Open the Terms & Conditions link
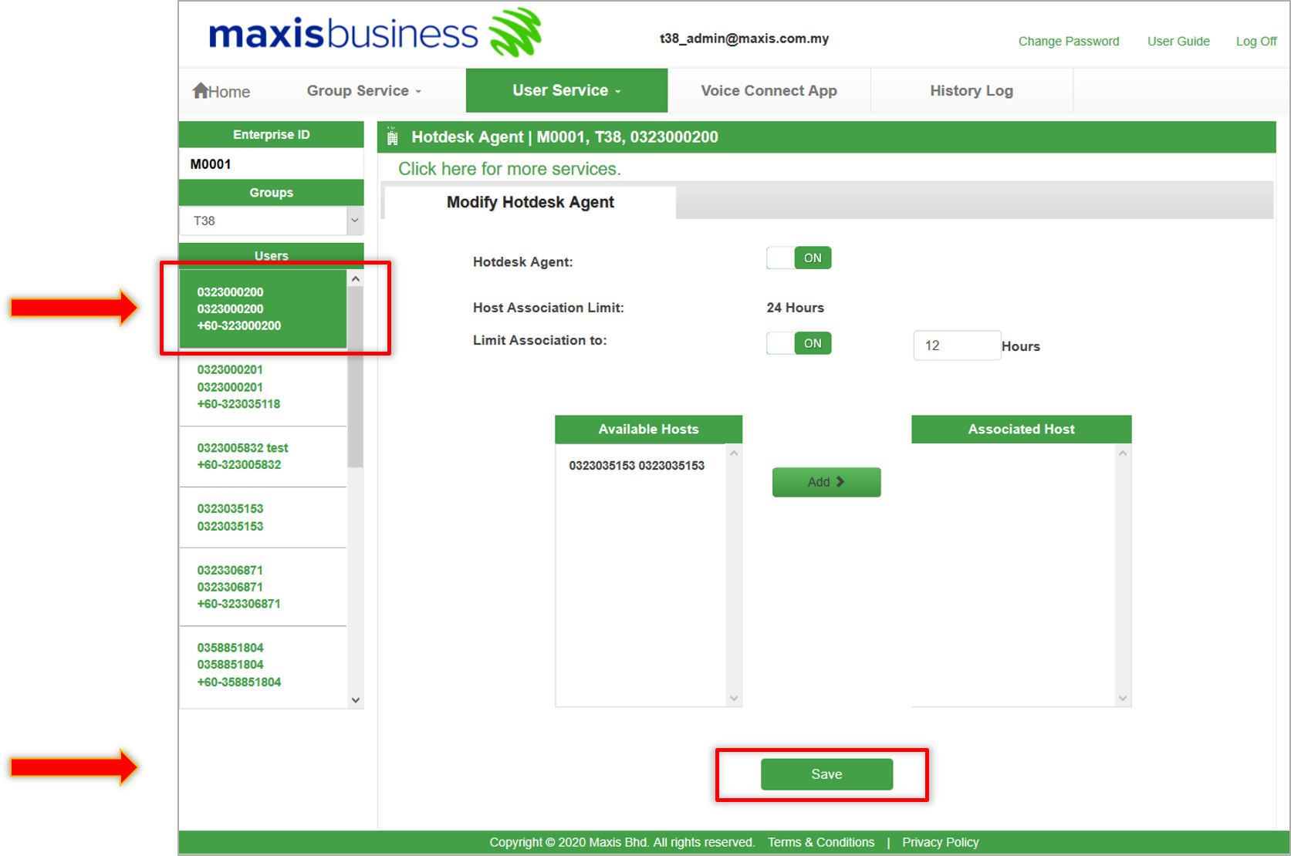Viewport: 1291px width, 856px height. coord(820,842)
